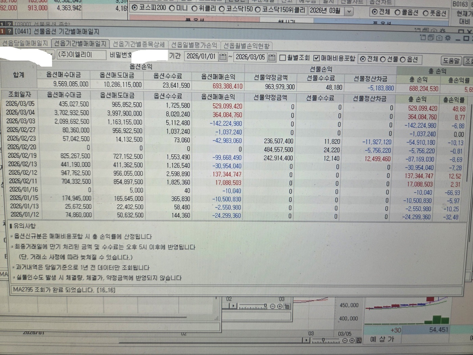473x355 pixels.
Task: Zoom in on the chart dated 03/05
Action: pos(352,340)
